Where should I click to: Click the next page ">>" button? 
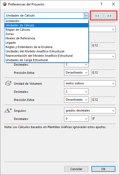click(x=109, y=16)
